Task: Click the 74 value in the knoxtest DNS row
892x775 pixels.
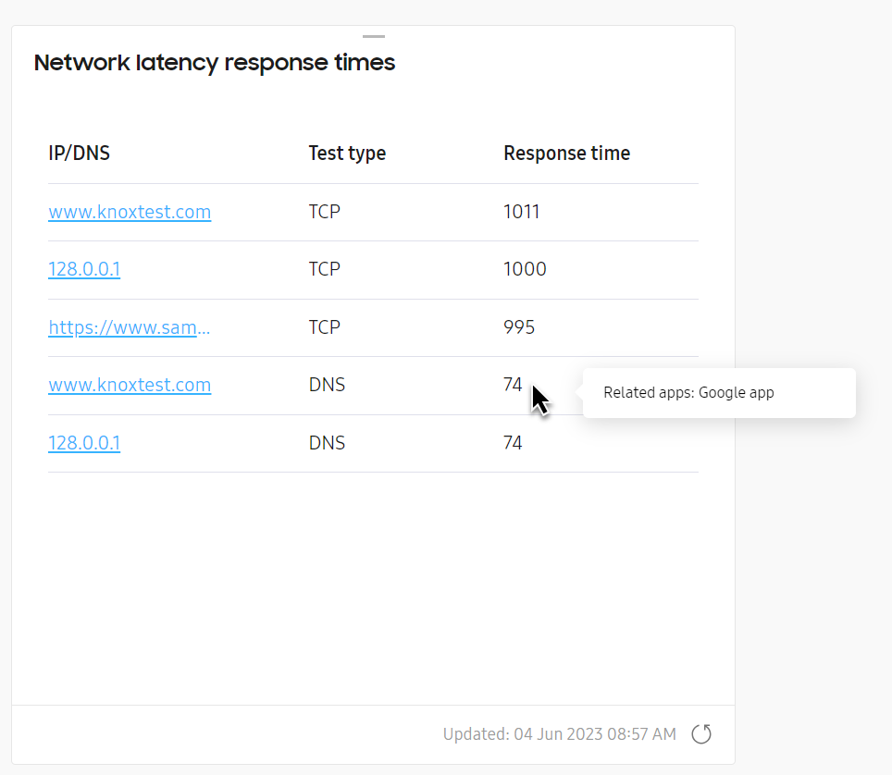Action: (513, 385)
